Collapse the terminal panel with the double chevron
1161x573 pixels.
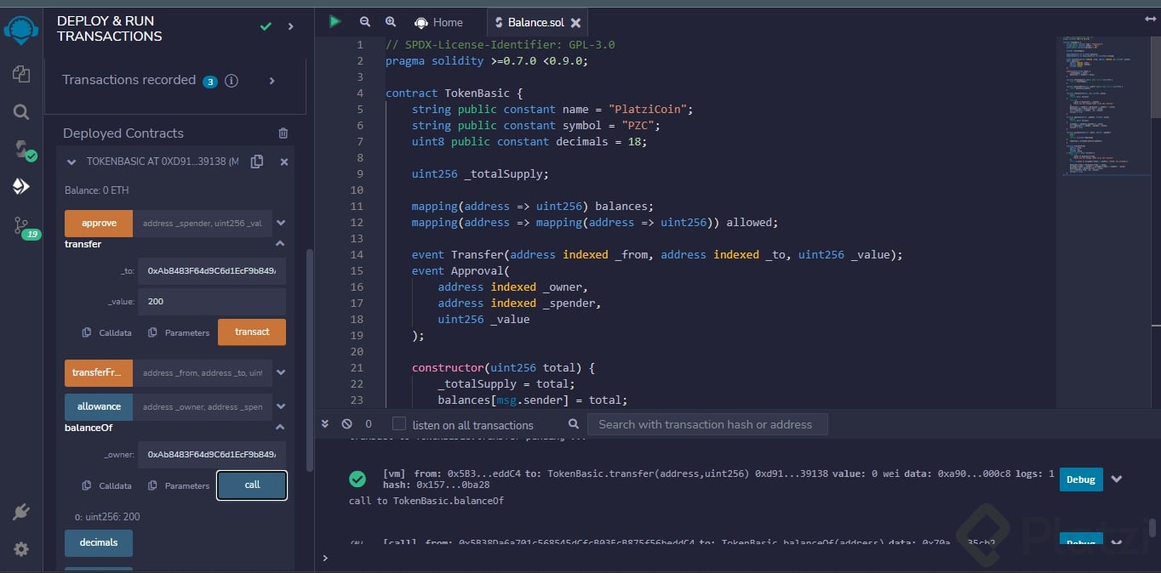(324, 423)
